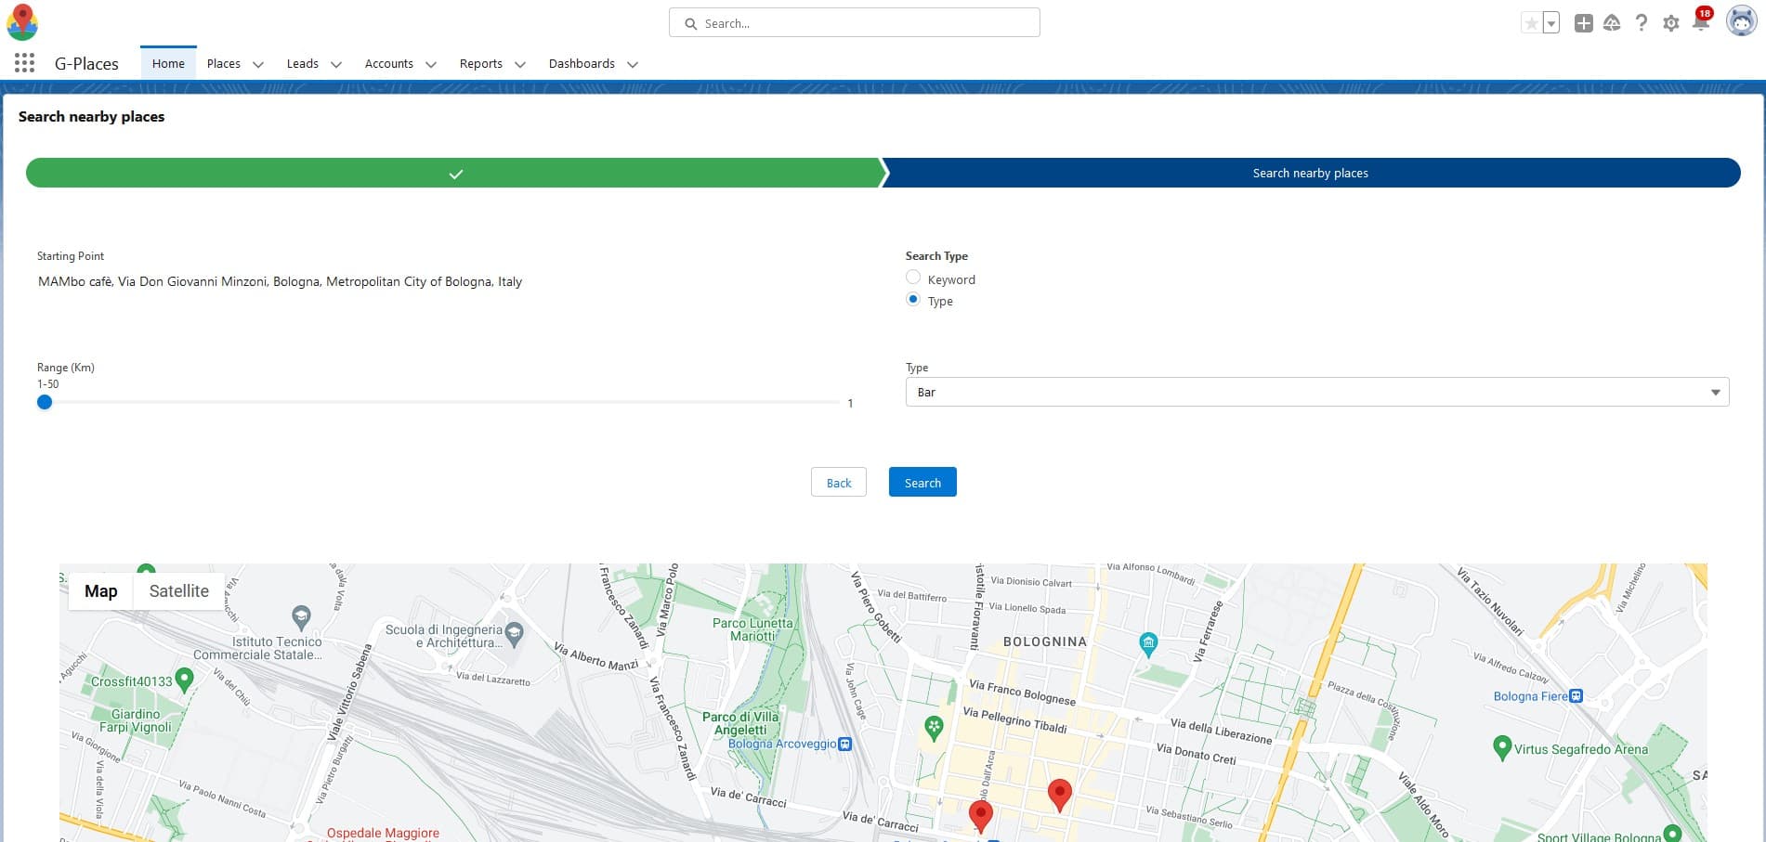Click the Scuola di Ingegneria school marker
1766x842 pixels.
pos(515,634)
